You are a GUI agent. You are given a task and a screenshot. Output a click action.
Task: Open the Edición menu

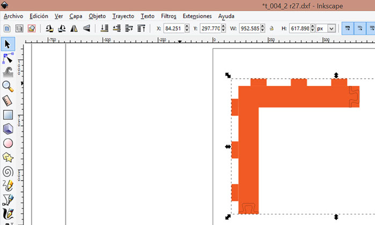click(x=39, y=16)
